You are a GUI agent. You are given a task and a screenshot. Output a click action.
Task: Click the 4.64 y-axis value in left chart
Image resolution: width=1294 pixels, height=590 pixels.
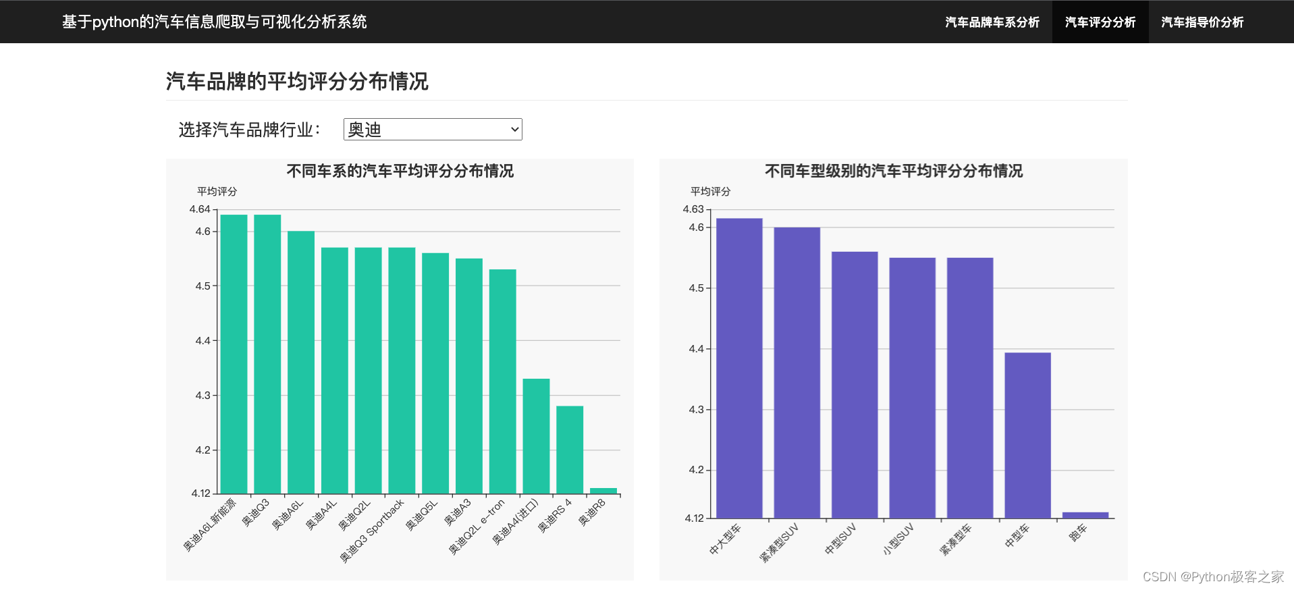coord(200,209)
